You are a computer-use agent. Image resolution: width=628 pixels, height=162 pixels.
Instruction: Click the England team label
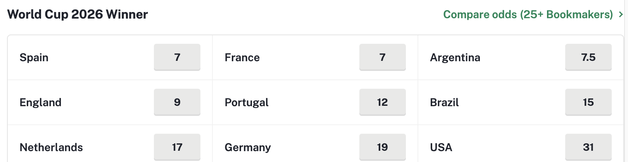(41, 103)
